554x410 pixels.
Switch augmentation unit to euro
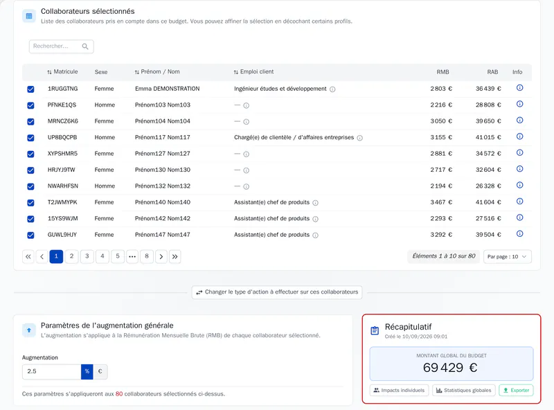[x=100, y=371]
